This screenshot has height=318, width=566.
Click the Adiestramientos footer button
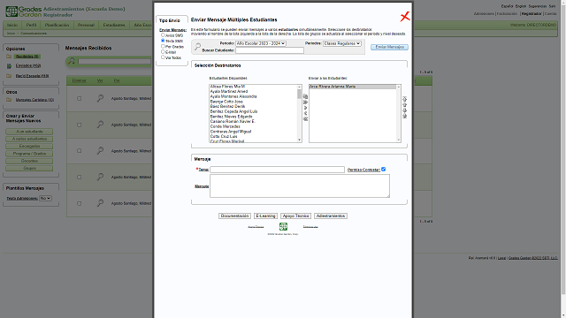click(331, 216)
